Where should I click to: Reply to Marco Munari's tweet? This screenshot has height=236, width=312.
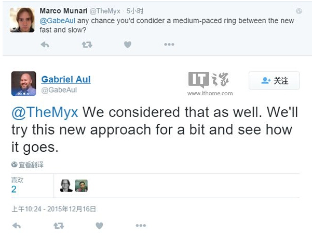click(45, 45)
